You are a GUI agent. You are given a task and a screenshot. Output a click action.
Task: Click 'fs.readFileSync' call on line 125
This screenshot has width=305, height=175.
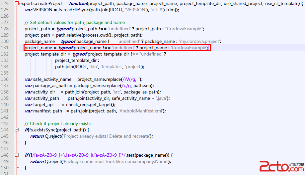tap(74, 10)
